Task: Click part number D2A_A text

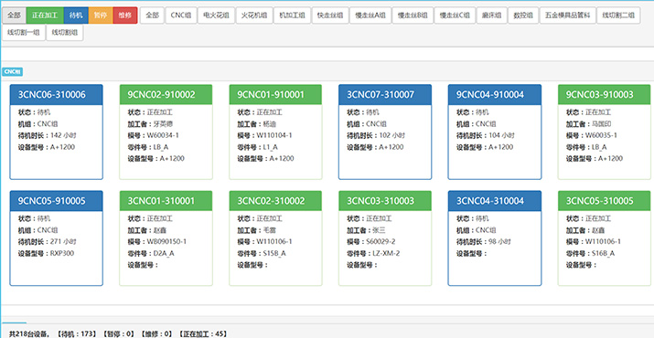Action: click(x=164, y=253)
